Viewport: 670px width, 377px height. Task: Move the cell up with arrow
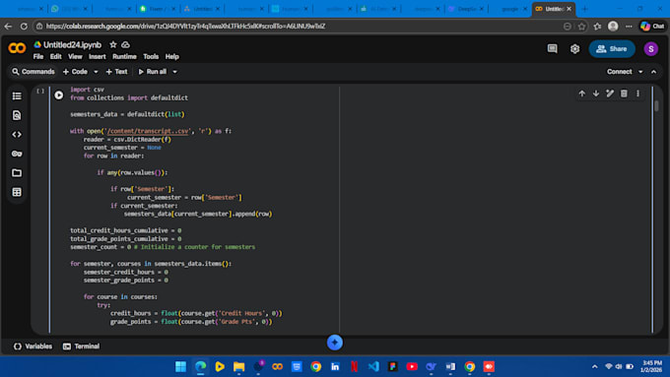(x=582, y=94)
